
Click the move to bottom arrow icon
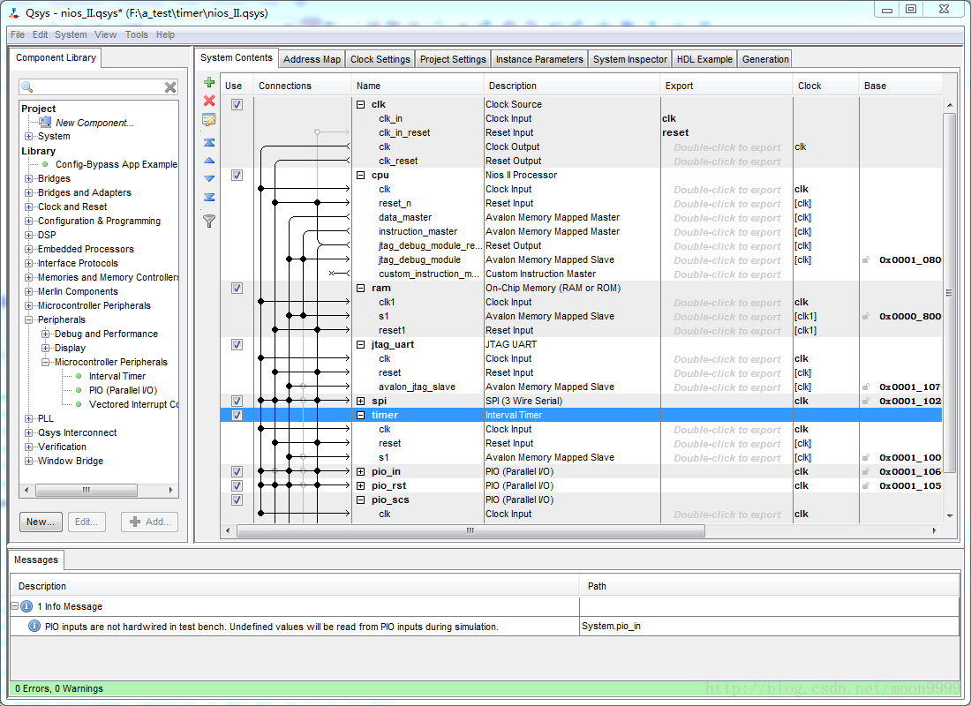209,197
